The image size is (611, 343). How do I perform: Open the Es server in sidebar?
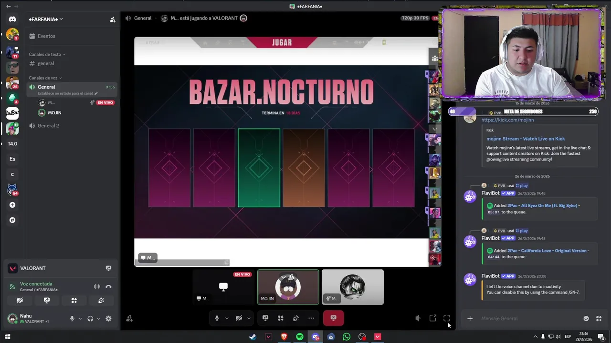click(12, 159)
